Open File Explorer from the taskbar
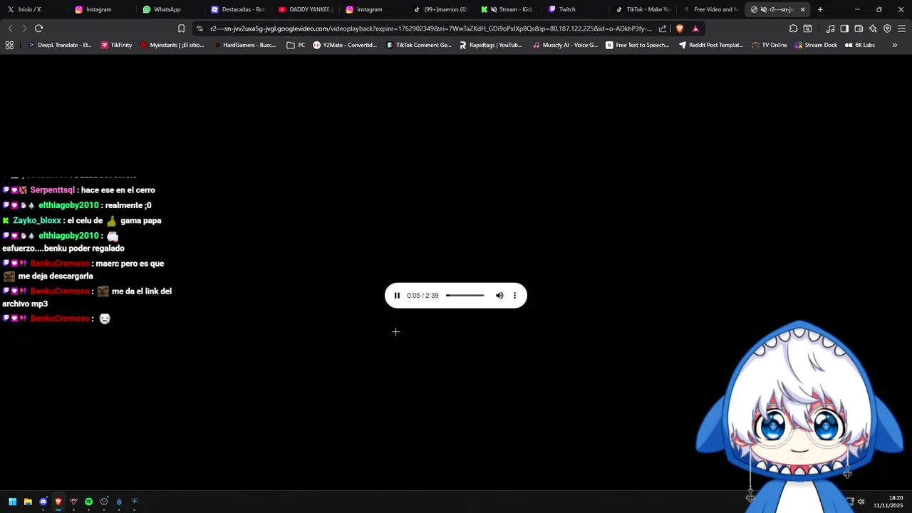Image resolution: width=912 pixels, height=513 pixels. coord(28,502)
